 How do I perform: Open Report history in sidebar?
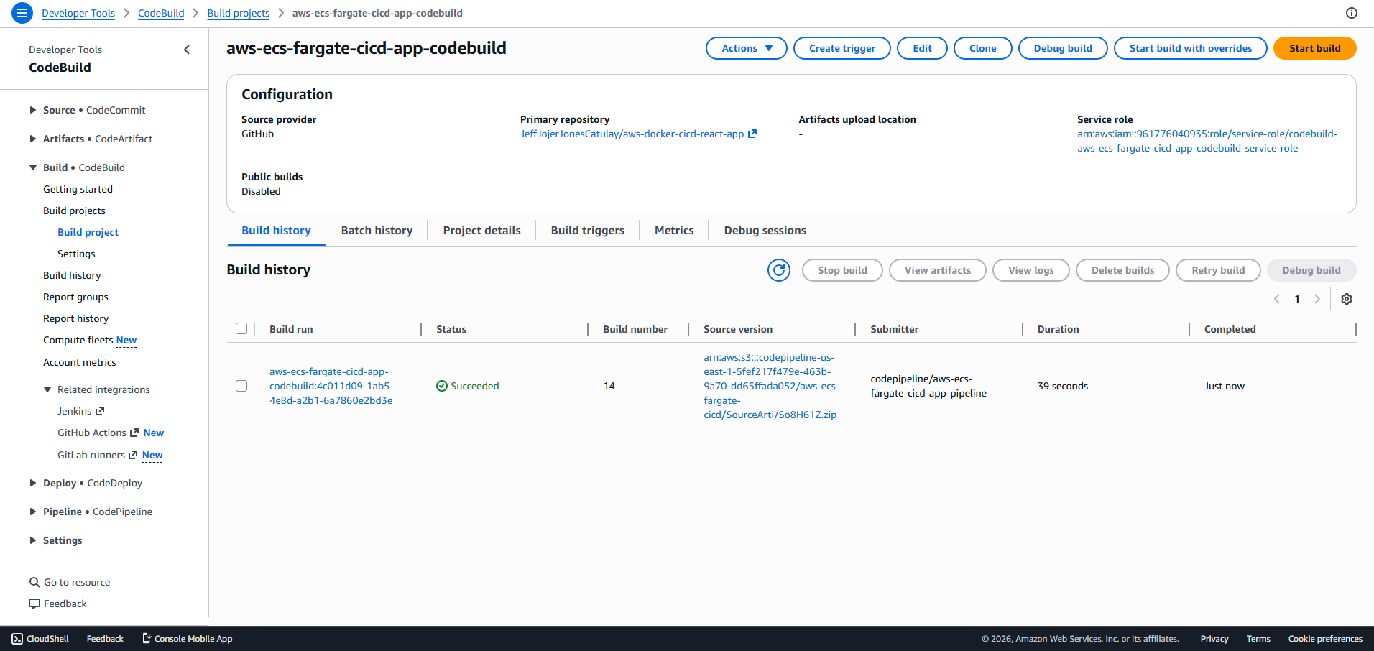(x=75, y=318)
